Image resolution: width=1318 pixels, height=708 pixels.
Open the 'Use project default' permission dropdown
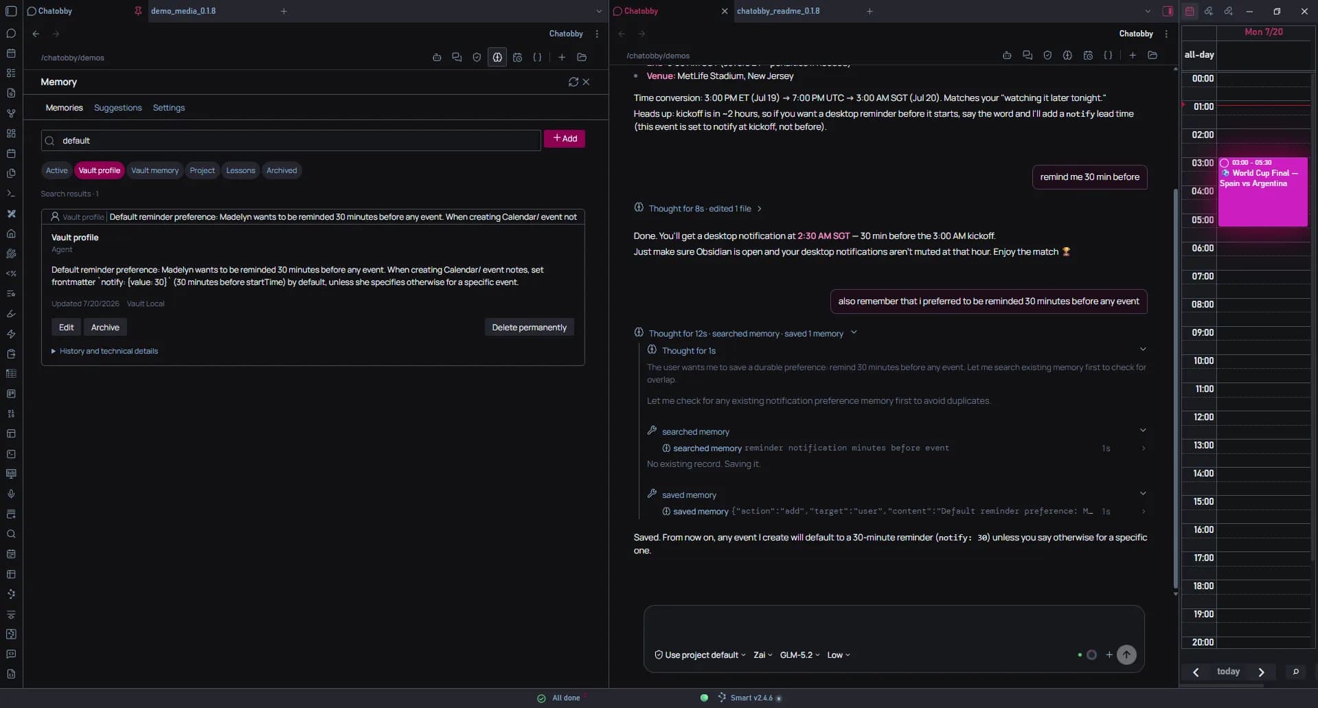700,655
